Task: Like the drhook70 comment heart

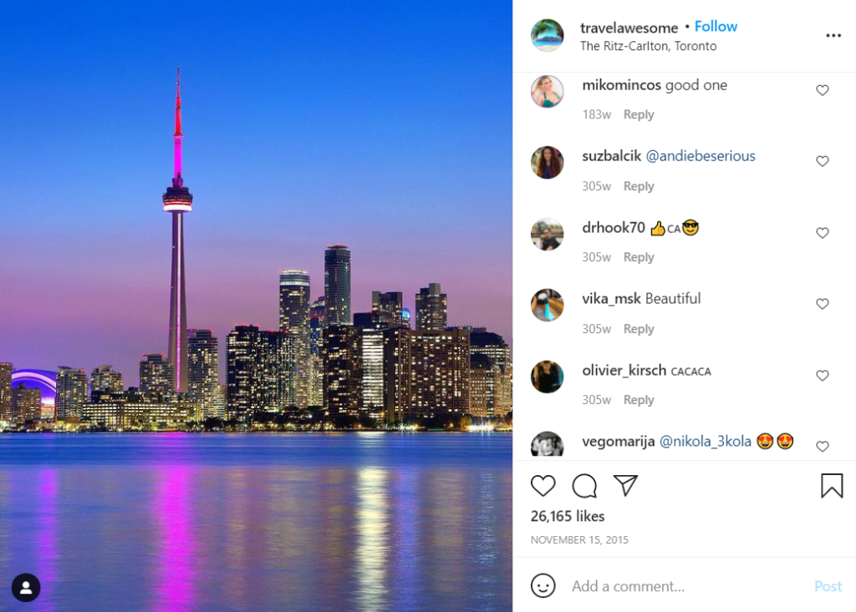Action: click(823, 233)
